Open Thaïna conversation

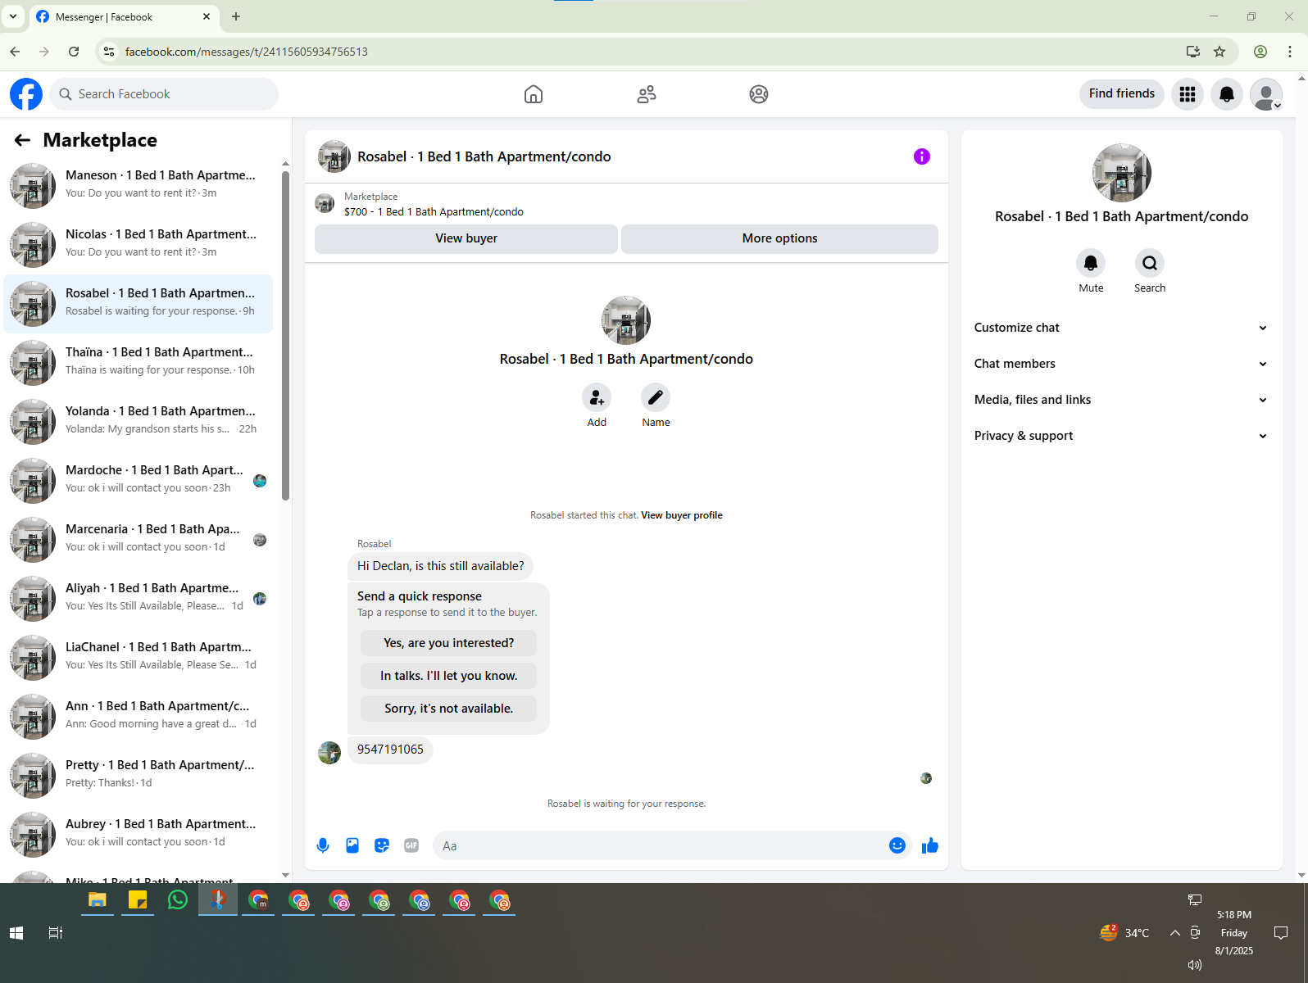pyautogui.click(x=139, y=363)
